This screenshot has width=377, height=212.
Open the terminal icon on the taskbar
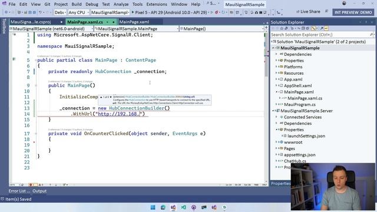click(204, 207)
